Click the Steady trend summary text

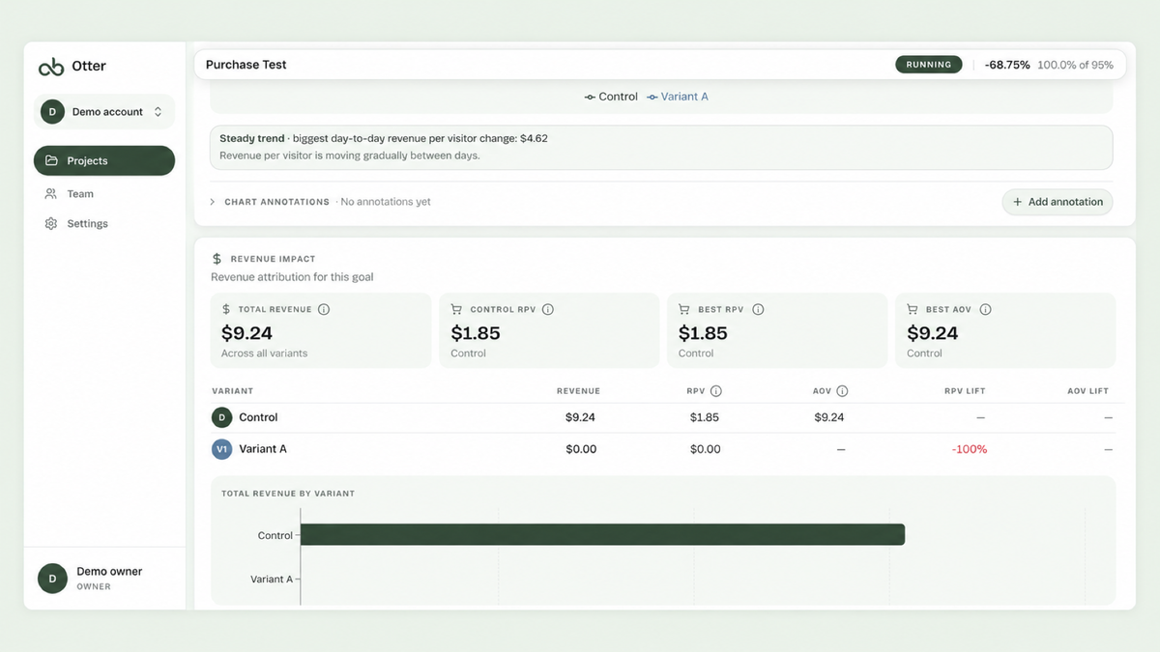point(384,138)
